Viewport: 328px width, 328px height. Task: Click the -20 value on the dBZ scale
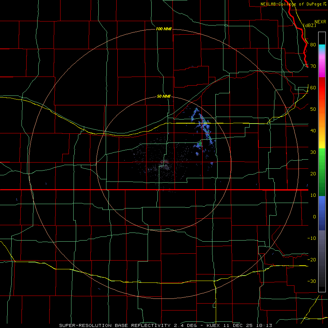click(312, 260)
